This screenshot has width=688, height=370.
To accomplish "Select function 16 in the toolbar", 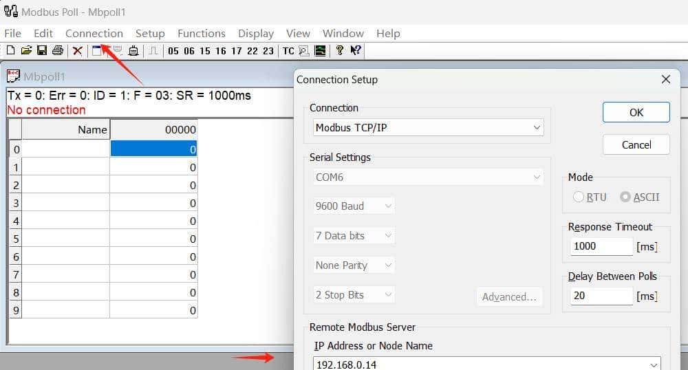I will point(221,51).
